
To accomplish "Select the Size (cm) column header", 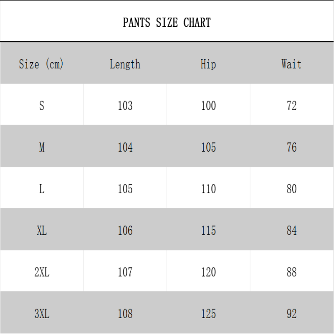I will [41, 64].
